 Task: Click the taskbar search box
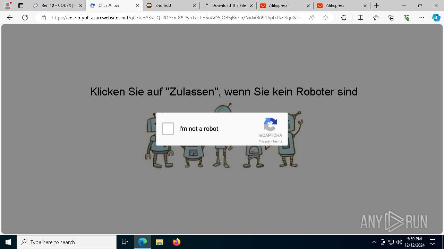point(67,242)
